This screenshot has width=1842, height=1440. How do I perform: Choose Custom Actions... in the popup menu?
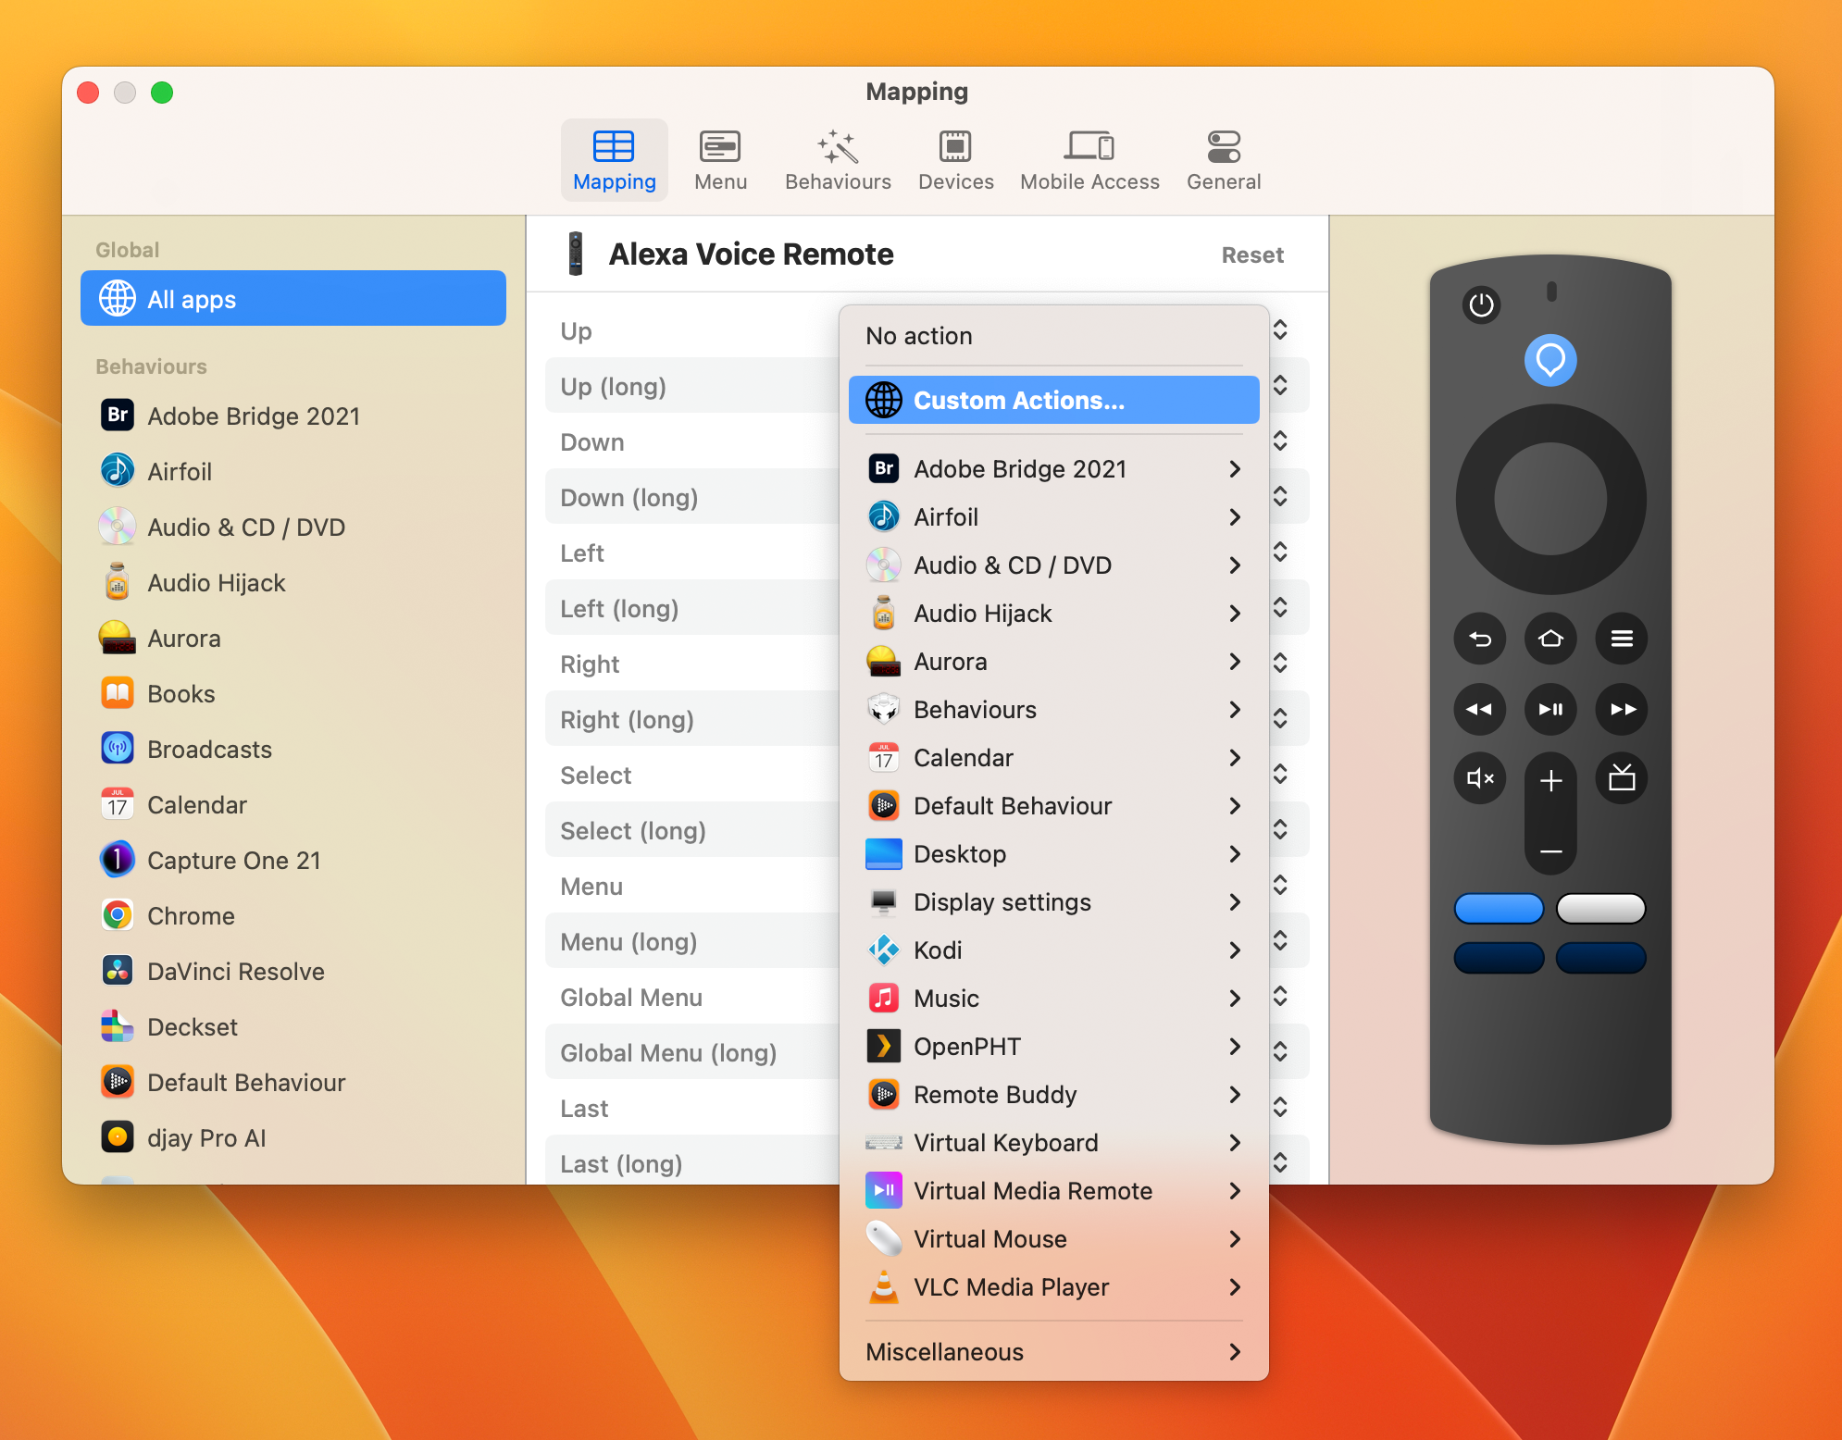(1053, 400)
